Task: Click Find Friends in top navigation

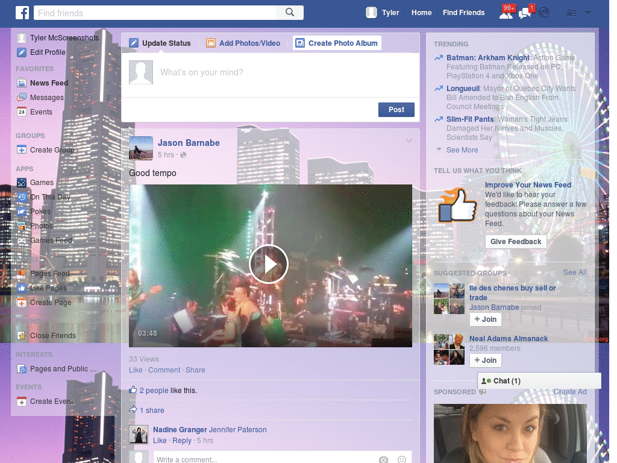Action: [x=463, y=13]
